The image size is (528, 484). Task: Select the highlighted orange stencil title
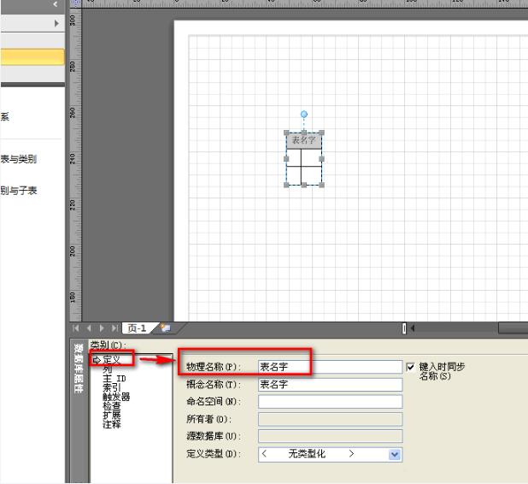tap(32, 56)
